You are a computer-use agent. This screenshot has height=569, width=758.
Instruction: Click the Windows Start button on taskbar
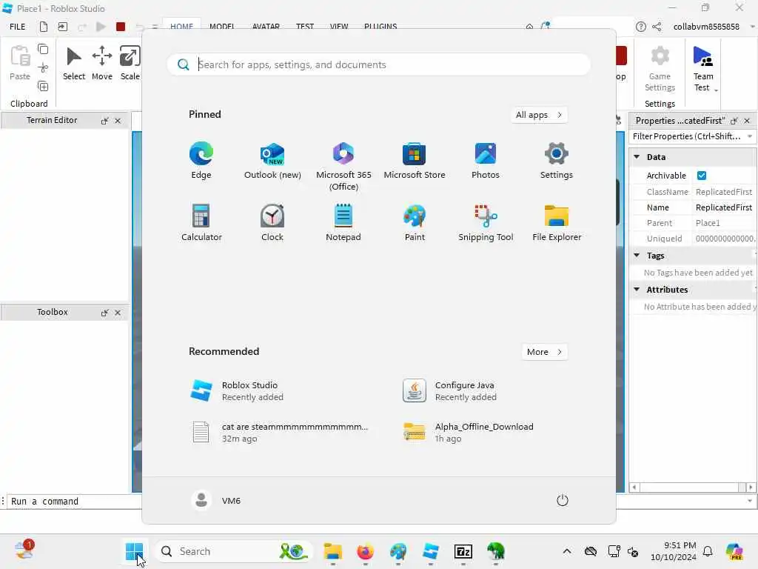134,551
